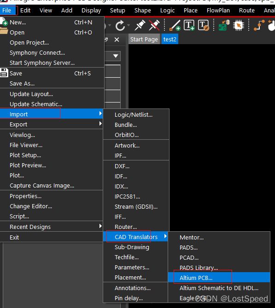Select Change Editor... menu entry
Image resolution: width=275 pixels, height=308 pixels.
pyautogui.click(x=52, y=206)
